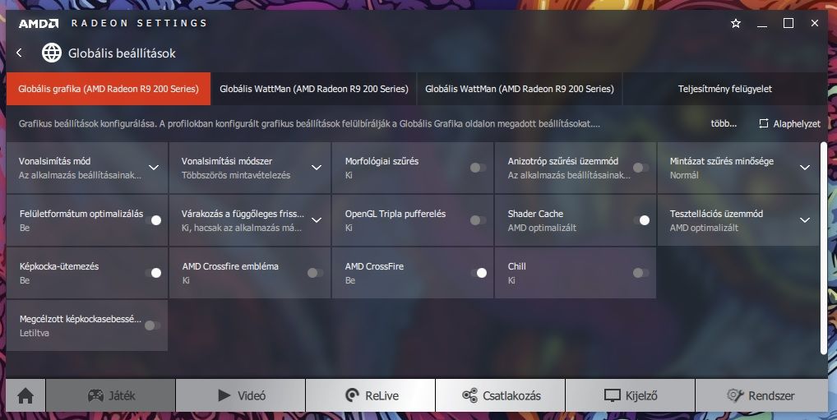Click the ReLive swirl icon

coord(352,395)
